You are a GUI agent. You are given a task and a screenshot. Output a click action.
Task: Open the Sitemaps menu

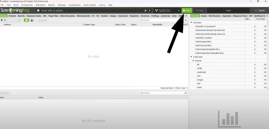click(62, 5)
